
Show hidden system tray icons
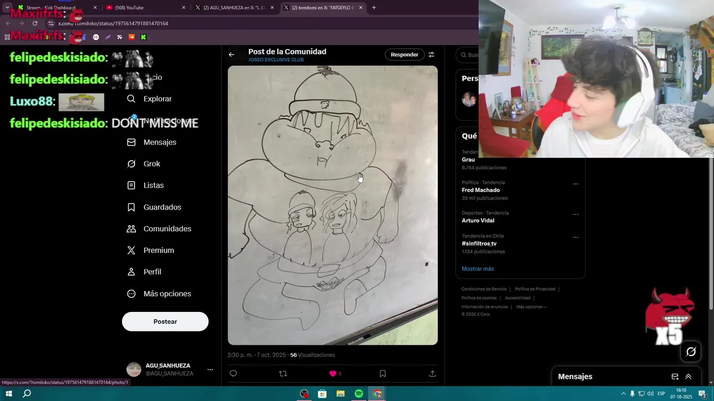(624, 394)
